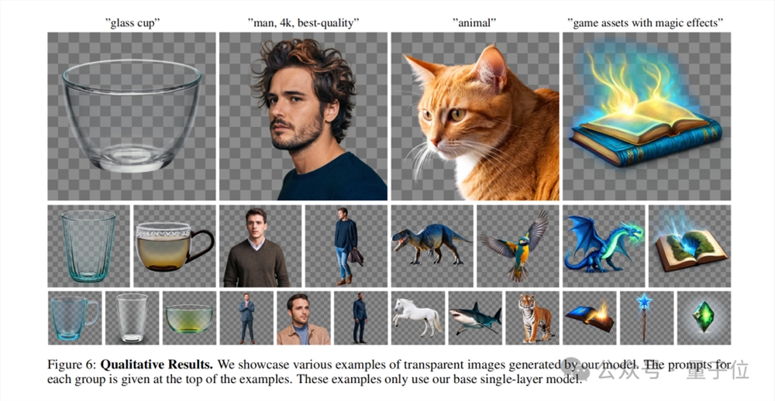Click the shark image

(475, 317)
